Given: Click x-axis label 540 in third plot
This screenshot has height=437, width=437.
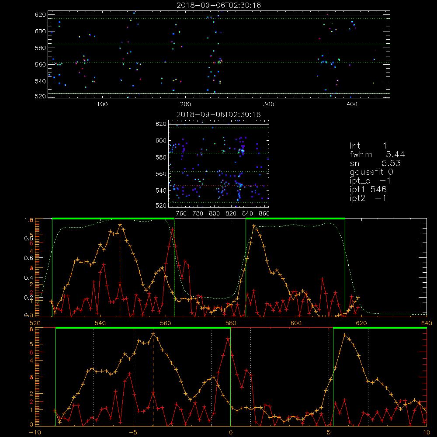Looking at the screenshot, I should click(101, 323).
